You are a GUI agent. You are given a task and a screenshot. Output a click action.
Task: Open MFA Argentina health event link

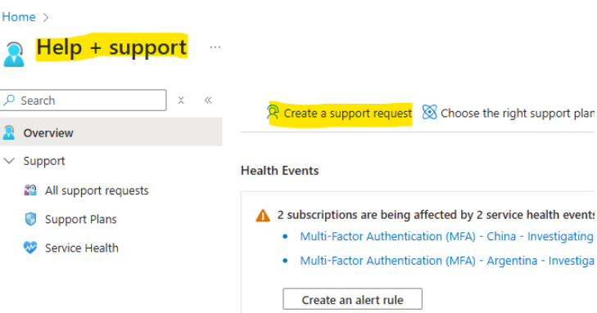click(x=447, y=261)
